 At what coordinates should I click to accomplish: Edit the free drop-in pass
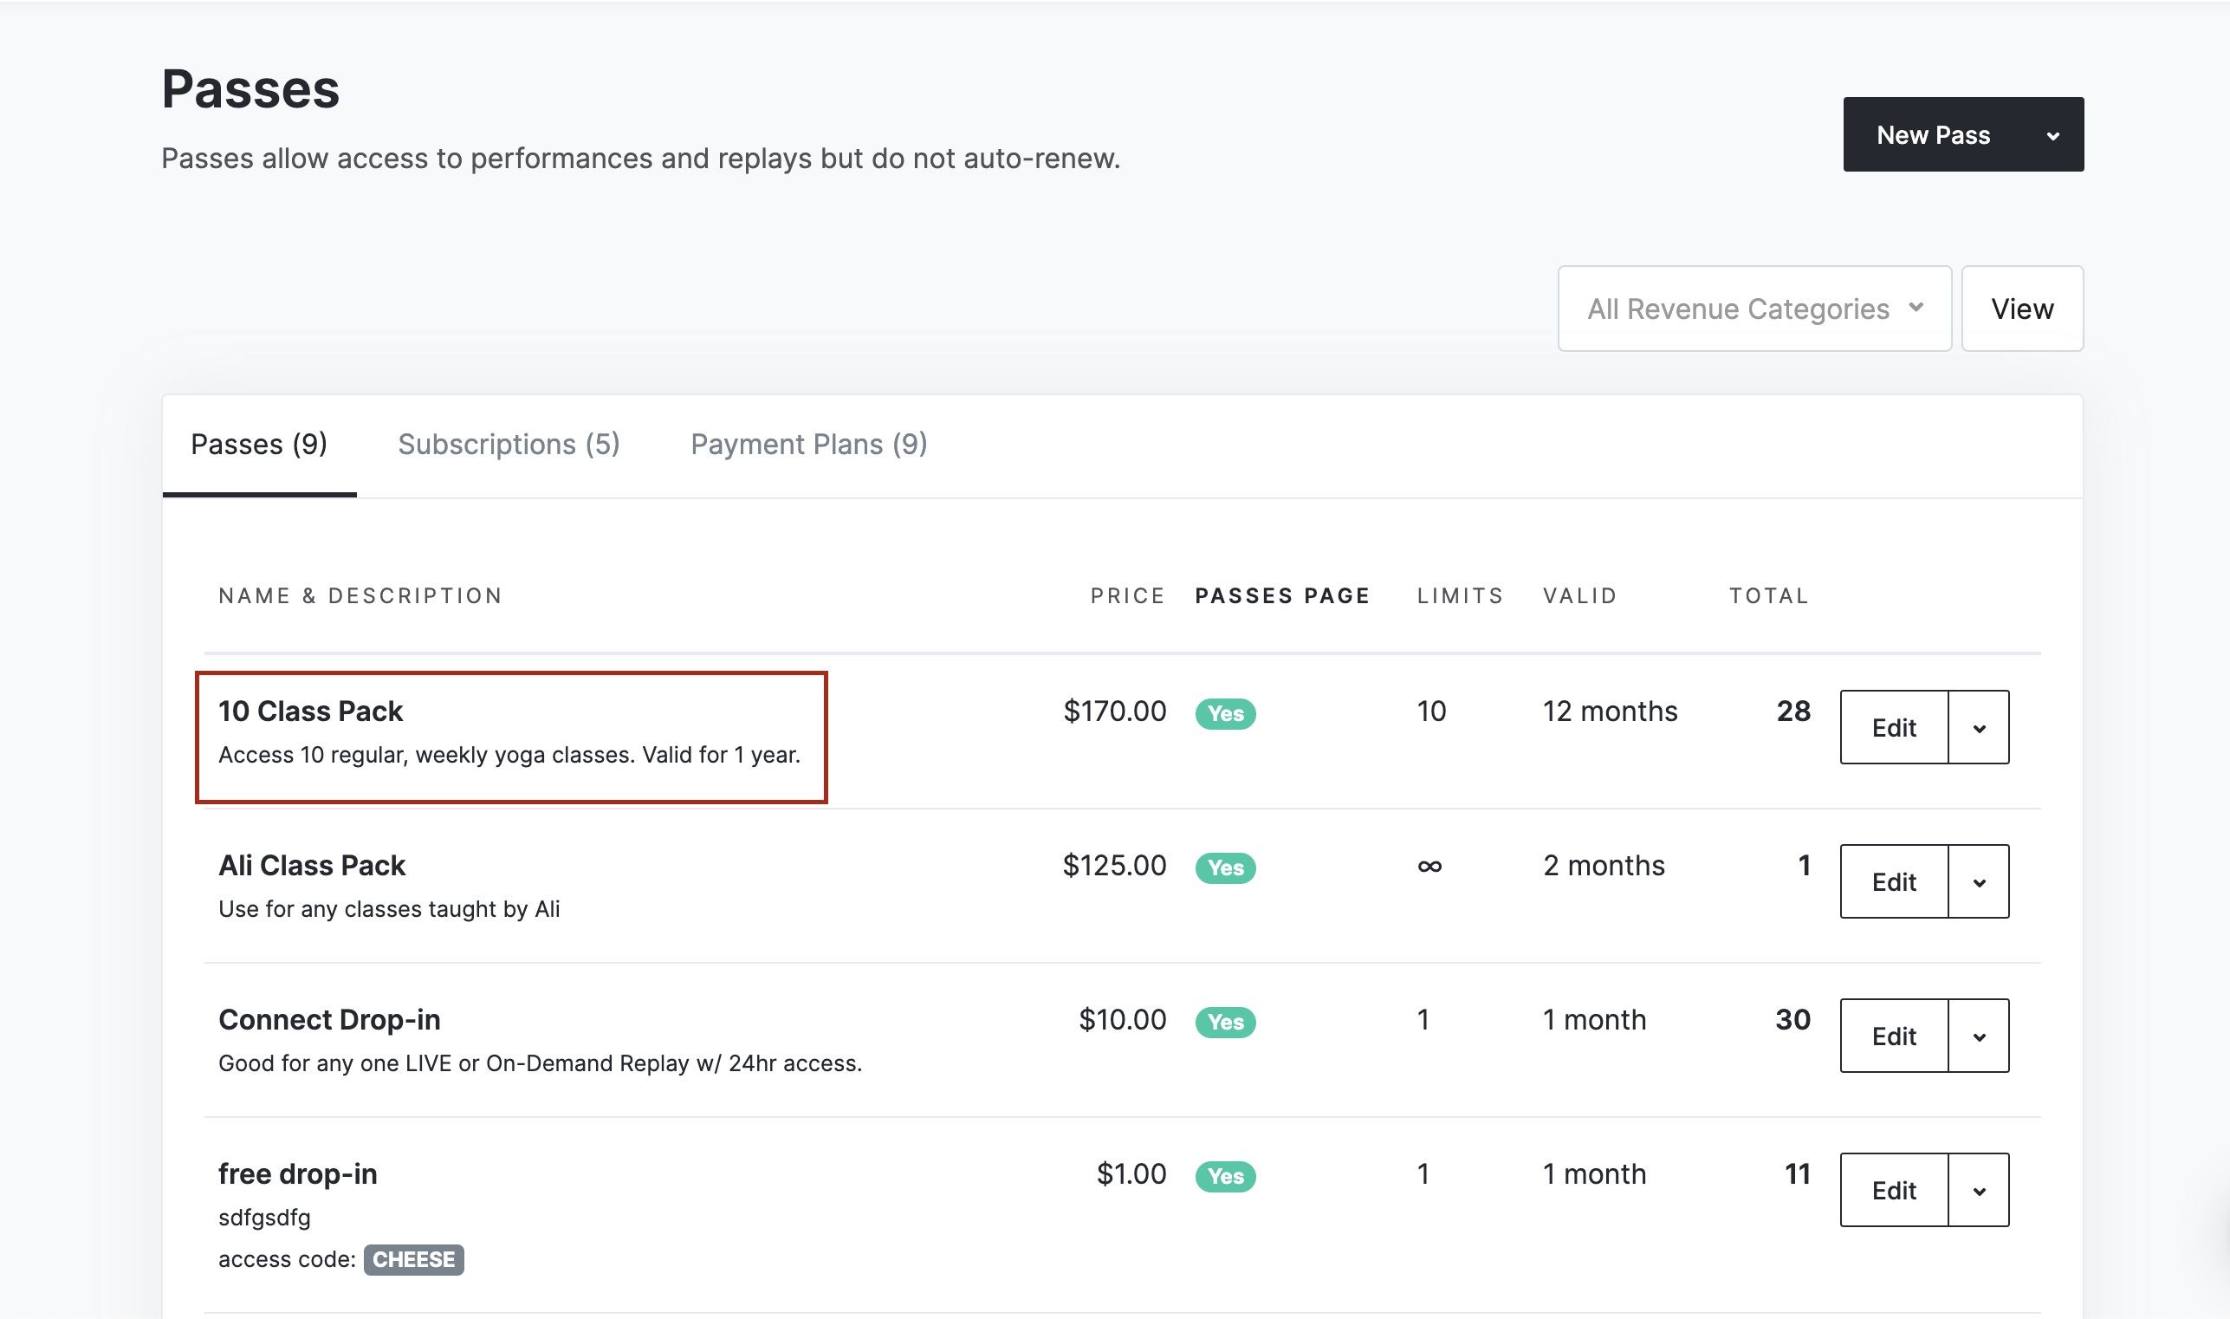click(1893, 1190)
